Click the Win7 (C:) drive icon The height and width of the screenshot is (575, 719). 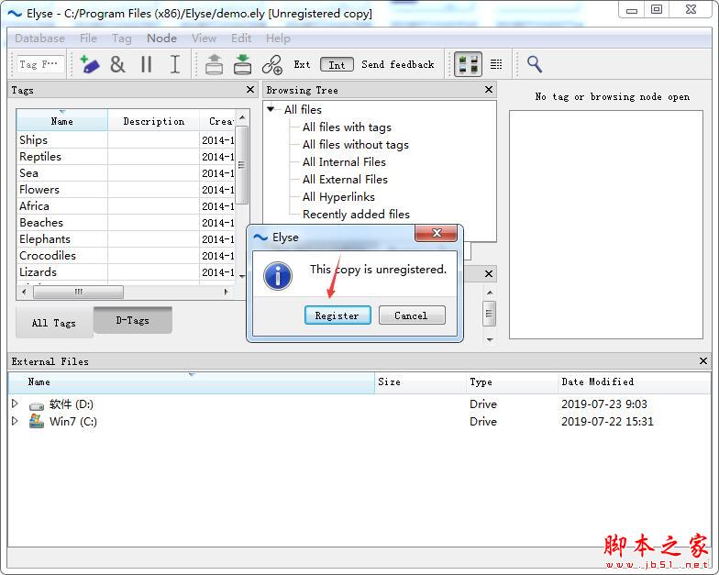[x=37, y=421]
